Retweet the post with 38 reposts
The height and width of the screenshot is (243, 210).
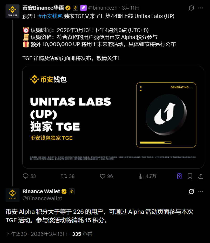point(64,176)
